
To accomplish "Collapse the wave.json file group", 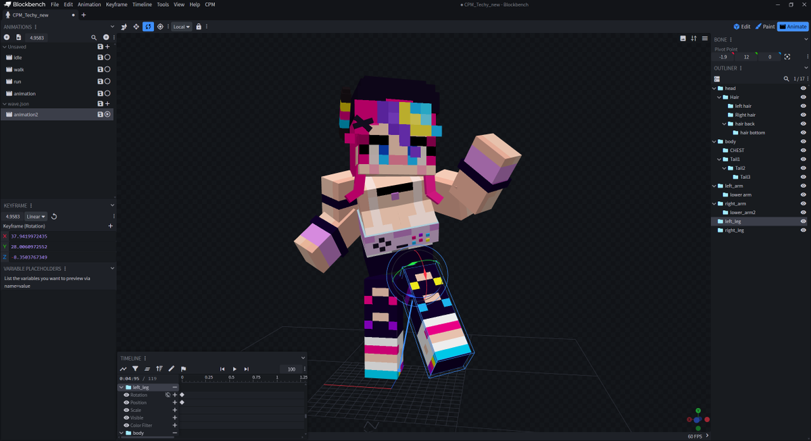I will click(4, 104).
